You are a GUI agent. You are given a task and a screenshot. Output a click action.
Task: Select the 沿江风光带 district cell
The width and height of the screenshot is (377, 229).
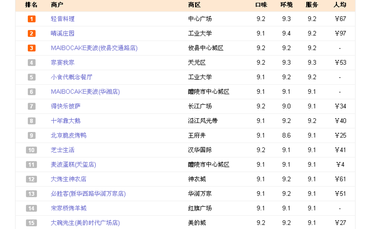203,121
